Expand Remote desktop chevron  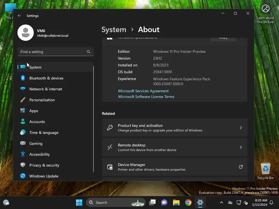(241, 147)
